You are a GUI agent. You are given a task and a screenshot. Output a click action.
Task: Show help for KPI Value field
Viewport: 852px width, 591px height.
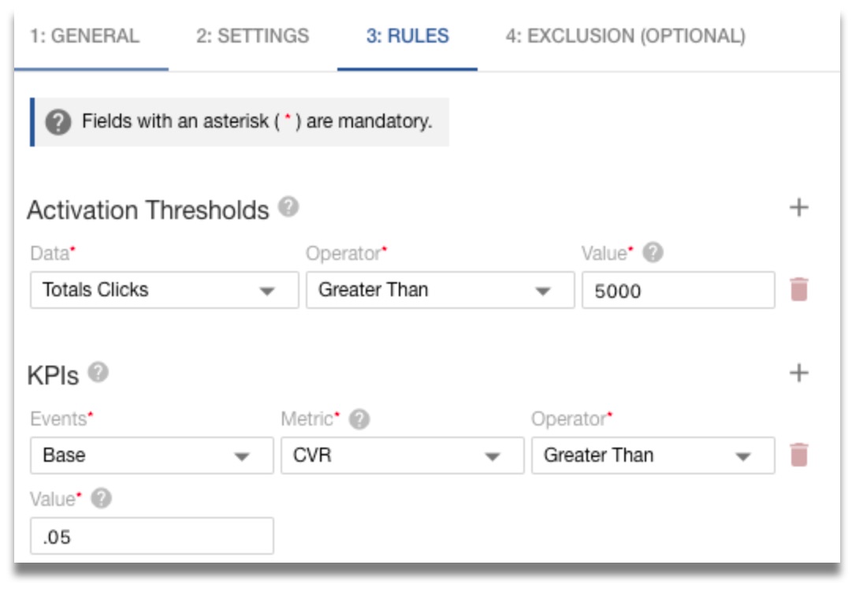click(101, 498)
